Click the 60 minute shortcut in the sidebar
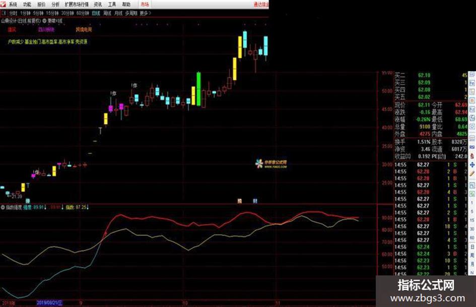 [x=472, y=238]
